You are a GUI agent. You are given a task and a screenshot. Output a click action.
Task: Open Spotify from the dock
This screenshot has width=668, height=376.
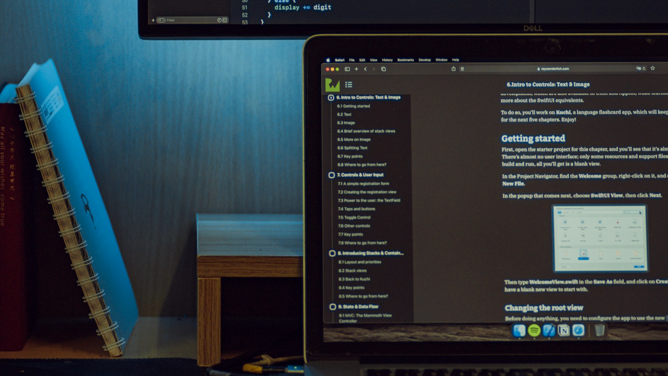(x=534, y=330)
